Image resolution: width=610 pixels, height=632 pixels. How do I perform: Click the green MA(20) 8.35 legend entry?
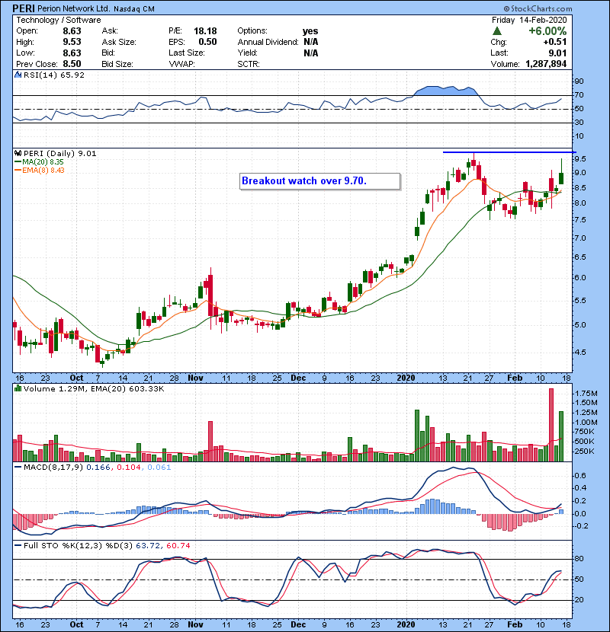click(39, 161)
